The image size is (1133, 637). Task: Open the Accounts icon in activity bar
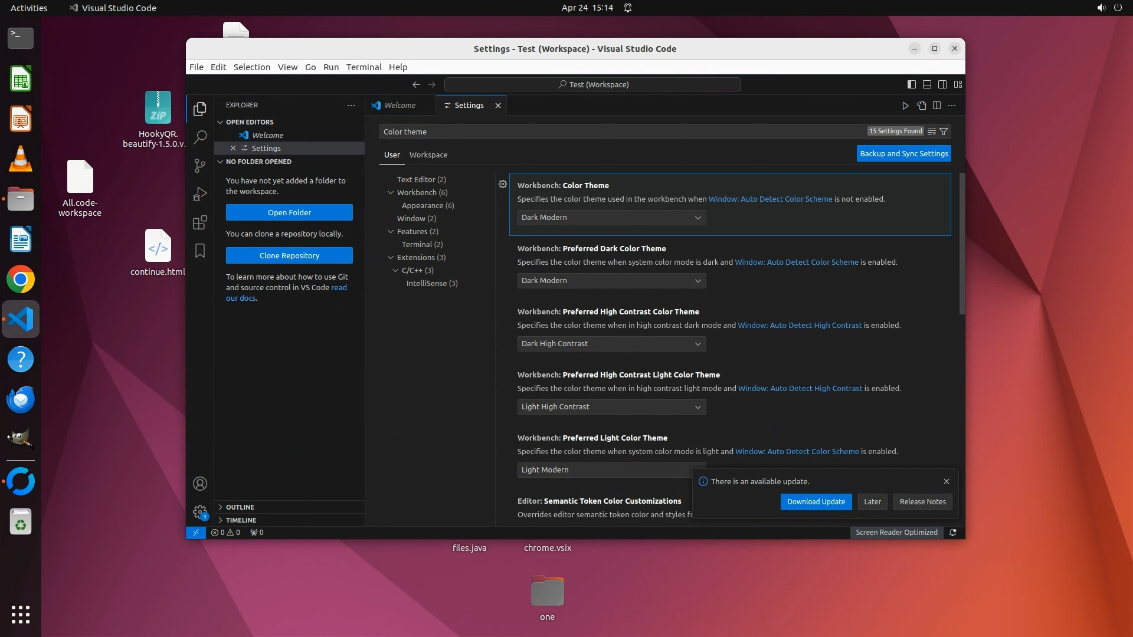point(200,484)
